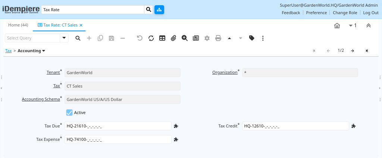
Task: Create a new record with plus icon
Action: (89, 38)
